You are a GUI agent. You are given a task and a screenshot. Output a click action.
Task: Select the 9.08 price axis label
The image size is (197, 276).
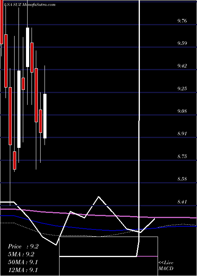coord(182,111)
